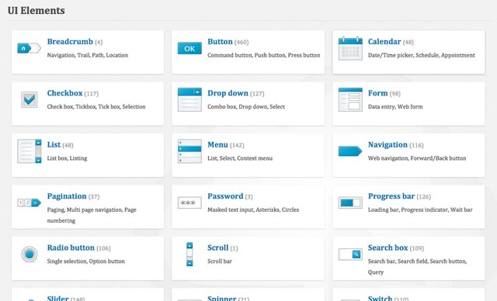Image resolution: width=497 pixels, height=301 pixels.
Task: Click the (117) count beside Checkbox
Action: point(92,94)
